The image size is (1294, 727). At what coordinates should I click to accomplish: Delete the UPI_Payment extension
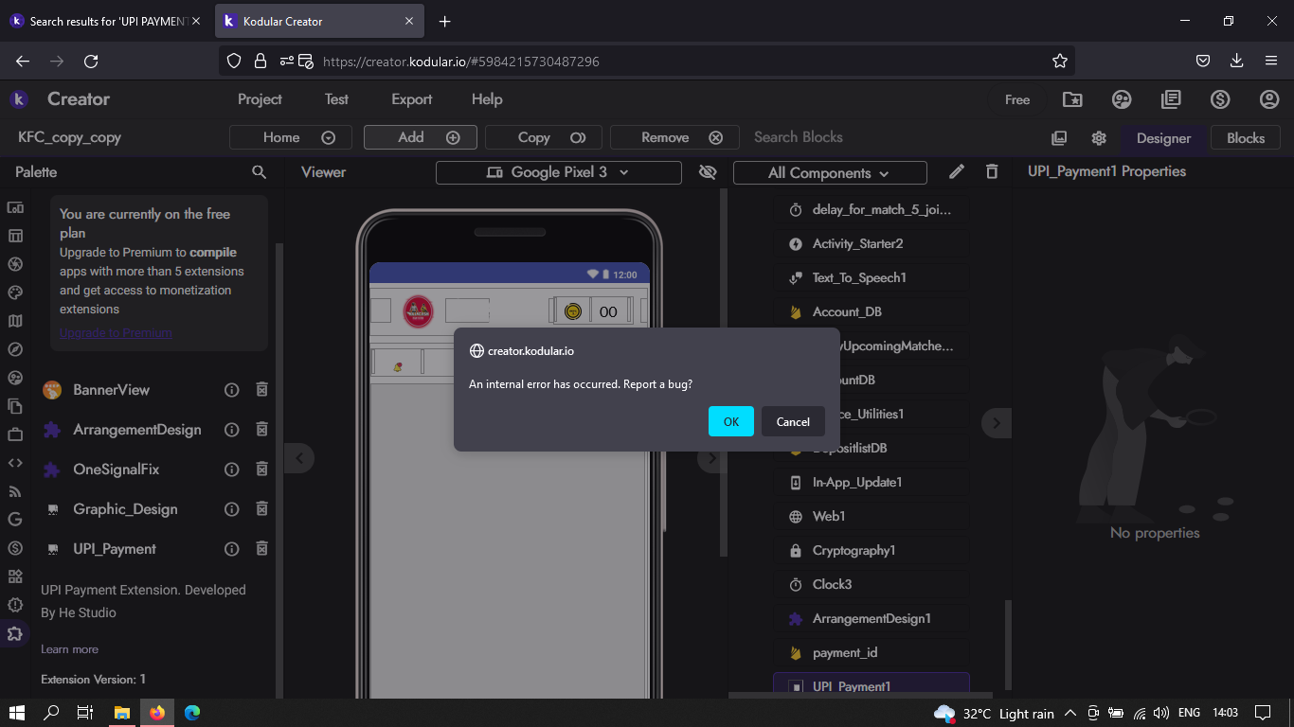click(x=262, y=549)
